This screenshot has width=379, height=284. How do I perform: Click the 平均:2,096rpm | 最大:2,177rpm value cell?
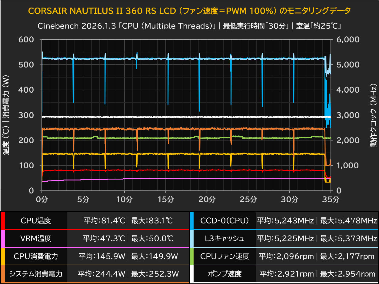(x=317, y=256)
